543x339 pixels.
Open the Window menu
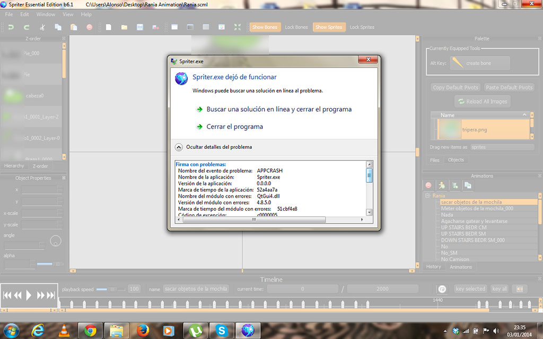pyautogui.click(x=46, y=14)
